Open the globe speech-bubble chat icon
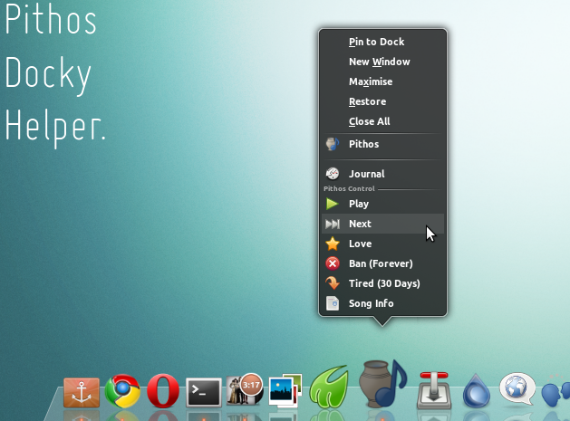 click(x=517, y=388)
